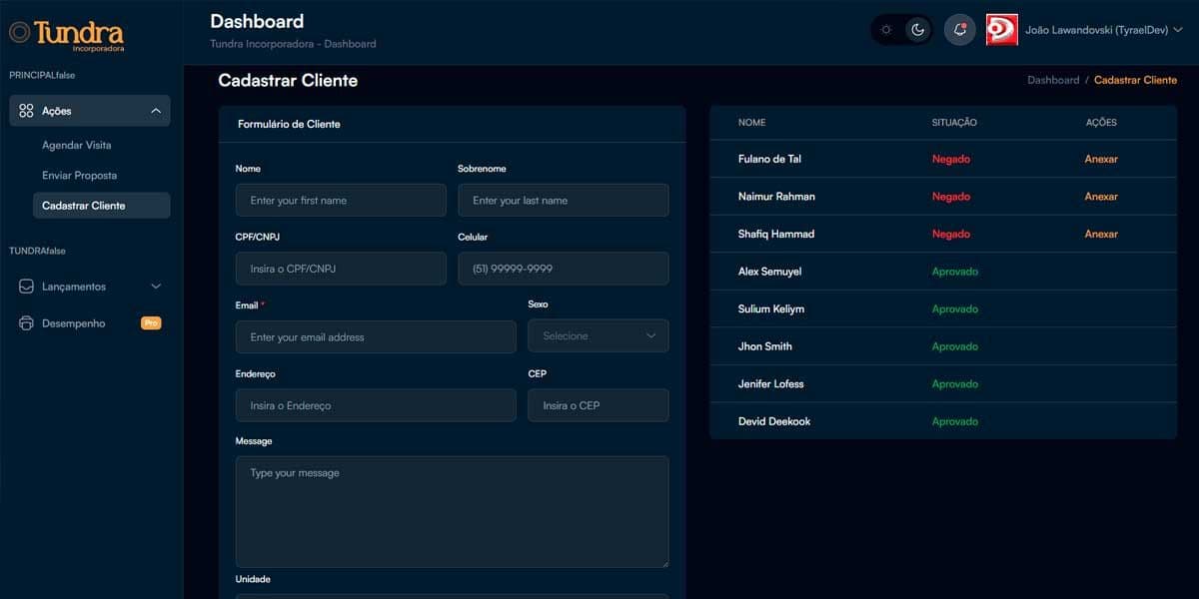Click the Email address input field
1199x599 pixels.
point(375,335)
